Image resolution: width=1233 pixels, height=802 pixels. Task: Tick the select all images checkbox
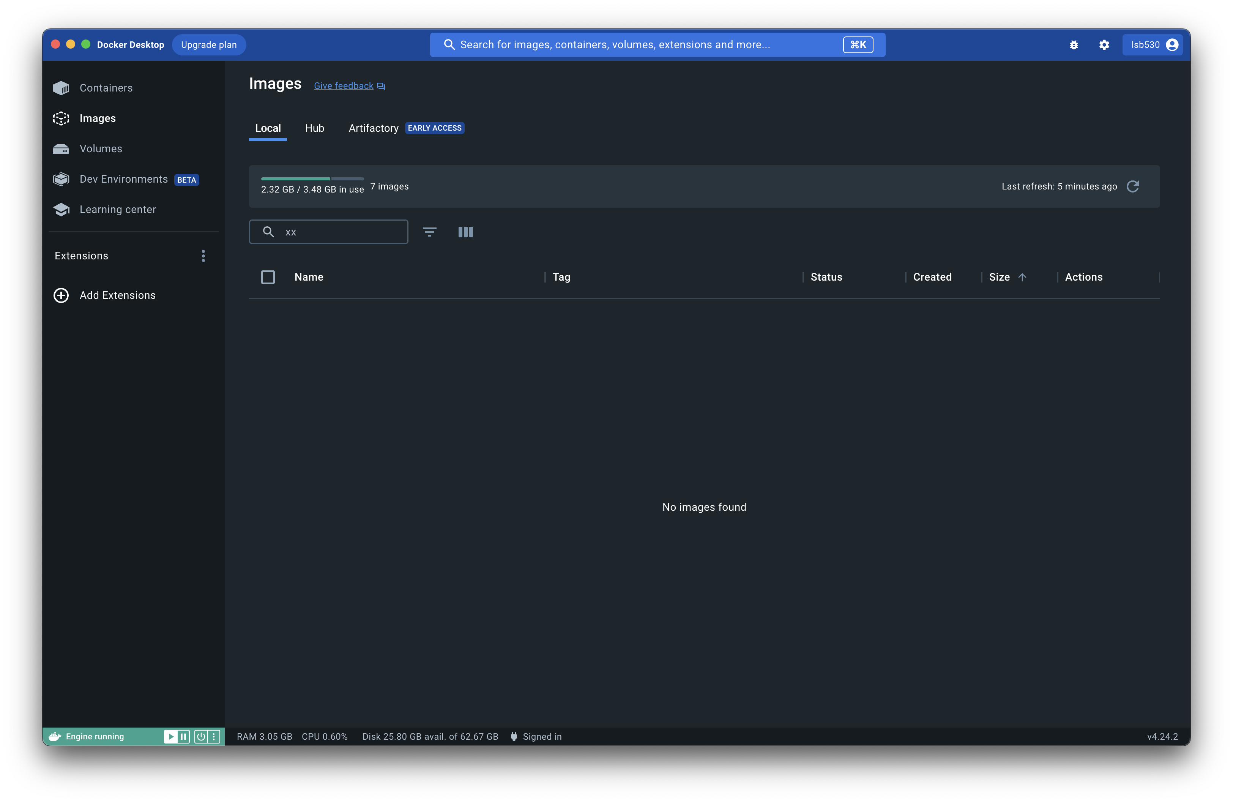(268, 277)
